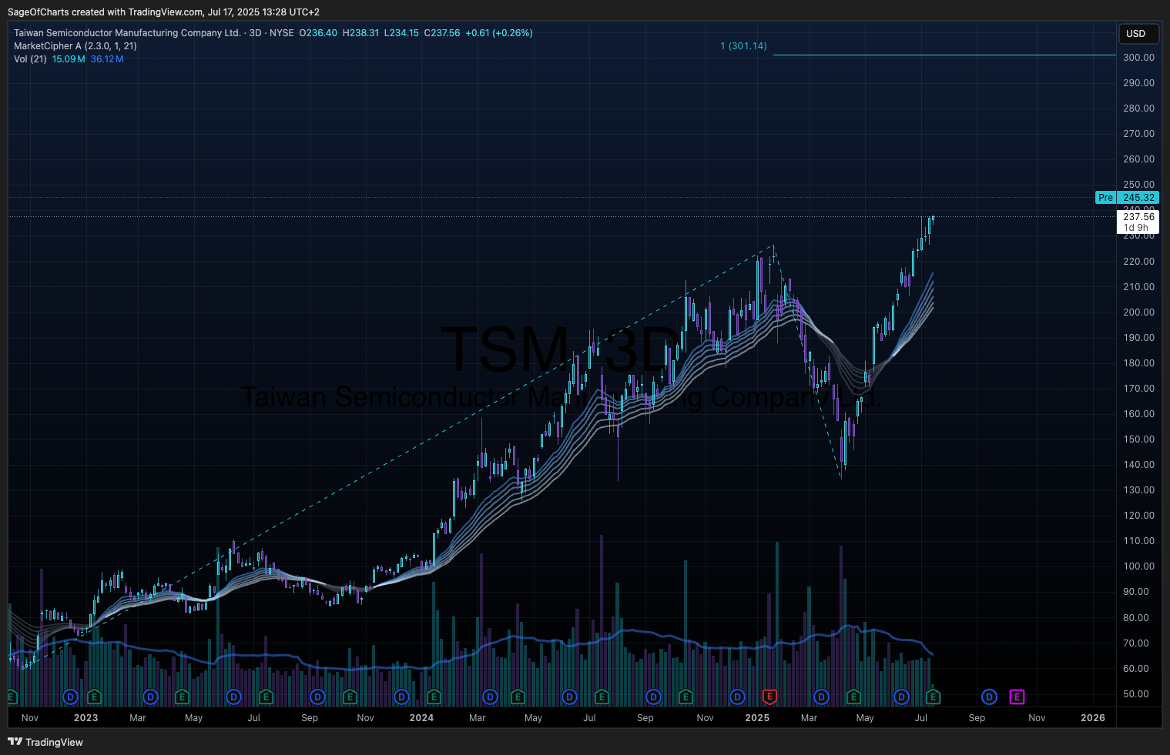Select the dividend marker for June 2023
The height and width of the screenshot is (755, 1170).
(x=234, y=697)
